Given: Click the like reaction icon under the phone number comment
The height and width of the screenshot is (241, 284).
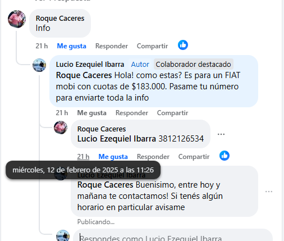Looking at the screenshot, I should 225,156.
